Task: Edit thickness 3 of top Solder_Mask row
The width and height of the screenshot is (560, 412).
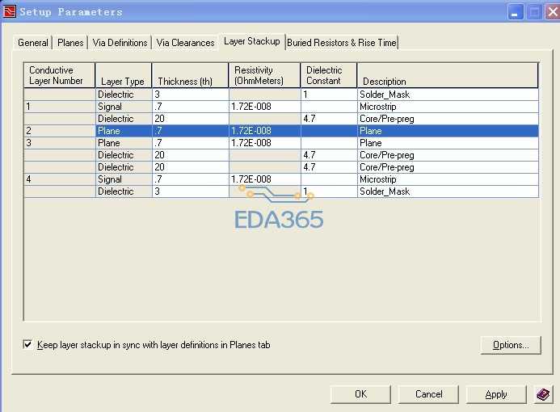Action: pos(191,95)
